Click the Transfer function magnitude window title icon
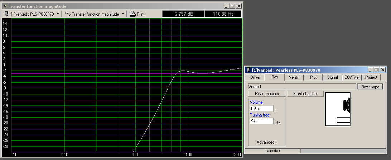 (x=5, y=6)
